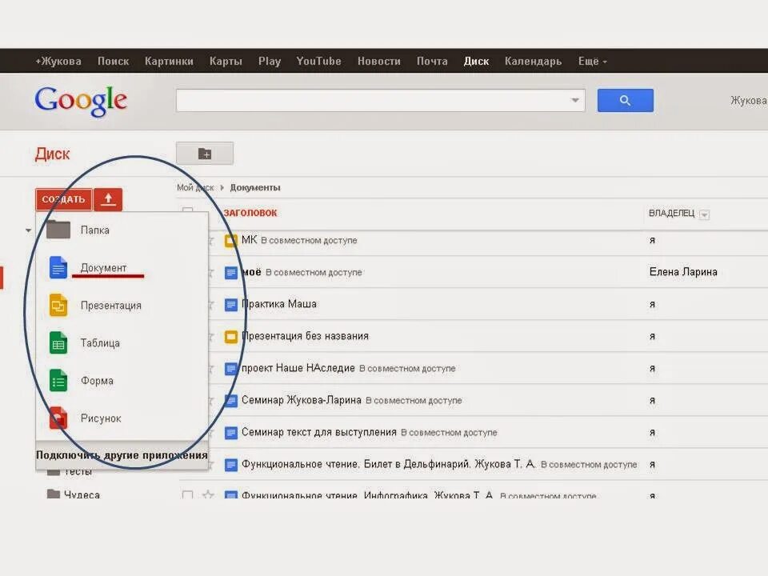
Task: Click document icon beside Семинар Жукова-Ларина
Action: click(230, 401)
